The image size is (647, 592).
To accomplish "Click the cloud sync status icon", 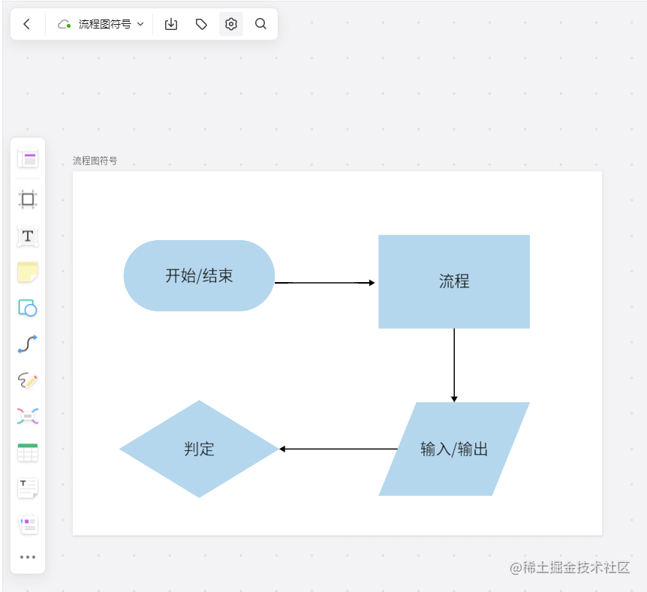I will [64, 23].
